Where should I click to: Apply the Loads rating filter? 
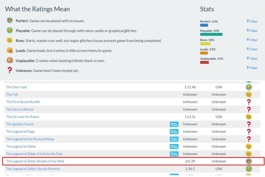(x=252, y=49)
